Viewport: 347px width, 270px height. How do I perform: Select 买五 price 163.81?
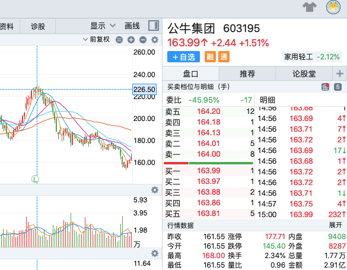tap(209, 214)
